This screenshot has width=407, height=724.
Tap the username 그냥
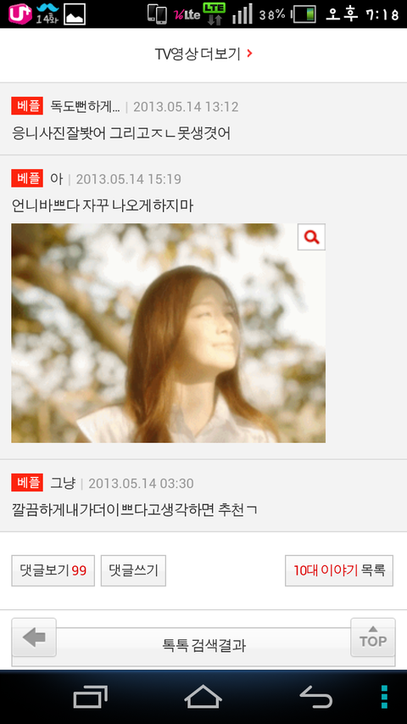coord(62,483)
